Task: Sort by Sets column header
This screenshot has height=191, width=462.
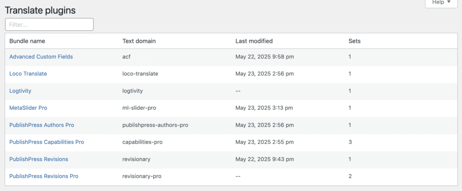Action: (x=354, y=41)
